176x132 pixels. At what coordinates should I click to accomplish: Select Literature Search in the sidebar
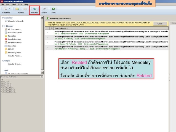pyautogui.click(x=16, y=21)
